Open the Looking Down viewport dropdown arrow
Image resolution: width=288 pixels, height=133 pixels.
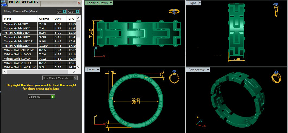tap(111, 3)
